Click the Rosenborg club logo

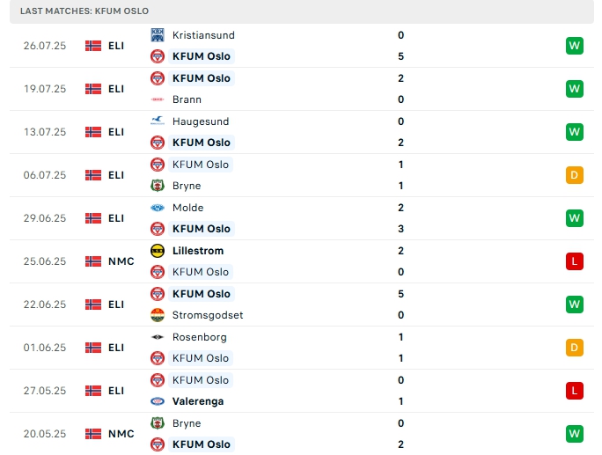point(158,337)
